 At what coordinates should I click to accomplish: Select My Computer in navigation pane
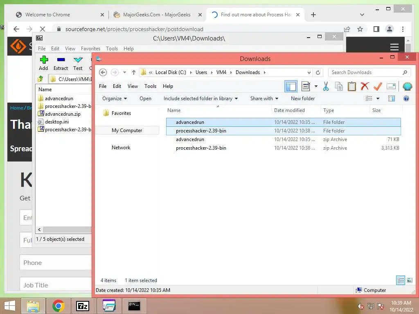[127, 130]
